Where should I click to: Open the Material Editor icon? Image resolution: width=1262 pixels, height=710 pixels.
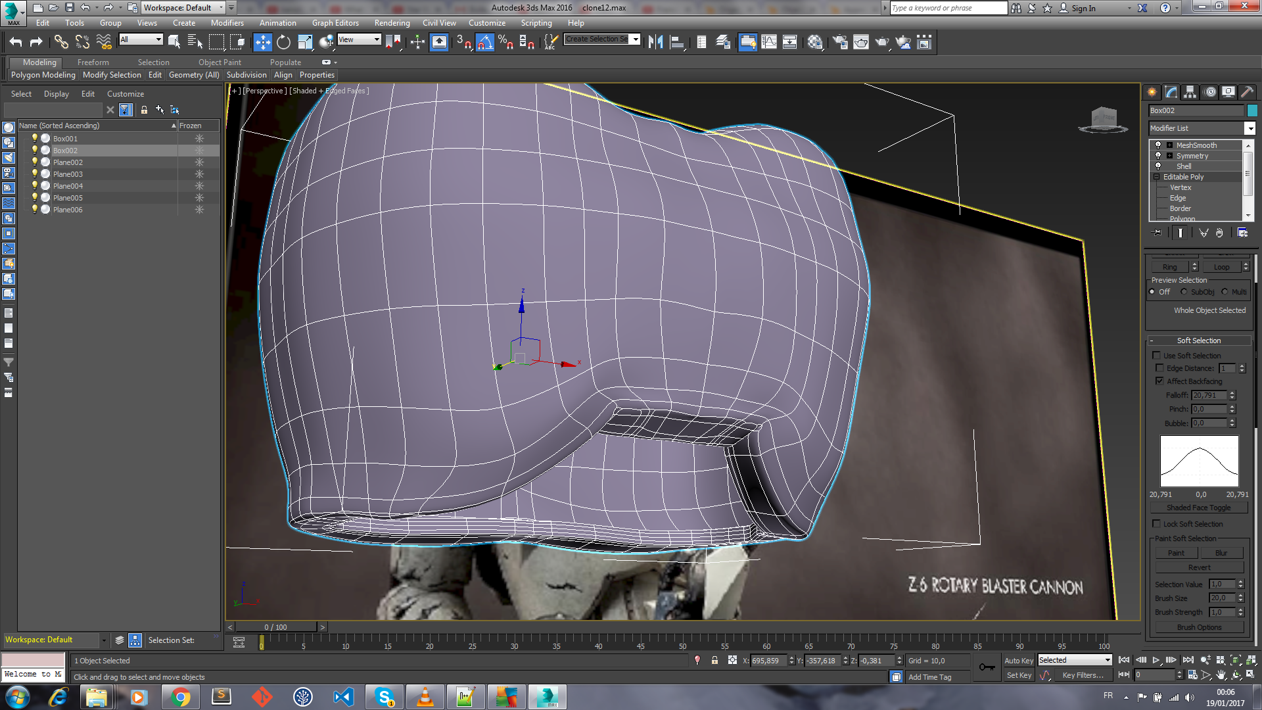coord(815,42)
